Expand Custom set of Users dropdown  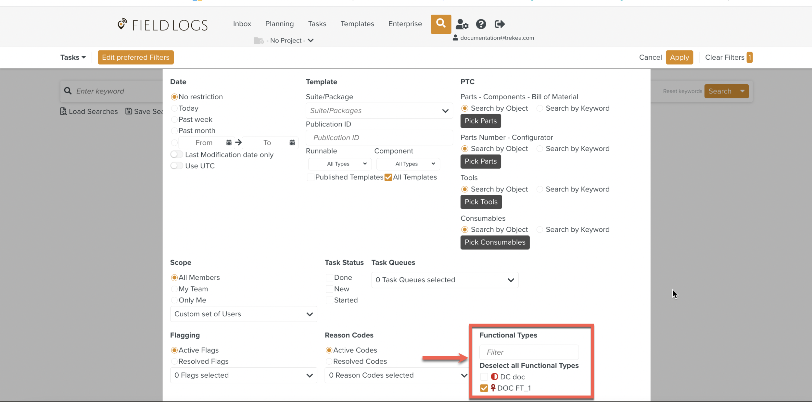(244, 314)
